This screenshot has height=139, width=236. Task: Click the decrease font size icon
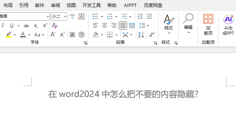[x=63, y=35]
